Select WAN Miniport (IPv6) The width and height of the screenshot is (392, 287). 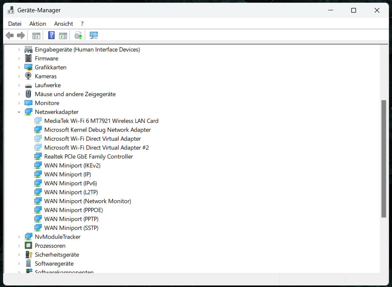(x=70, y=184)
